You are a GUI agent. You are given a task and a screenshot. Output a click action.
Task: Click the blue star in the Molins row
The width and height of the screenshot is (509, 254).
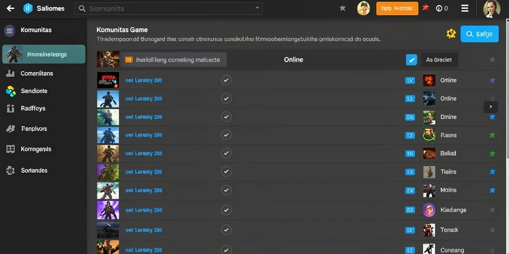coord(493,190)
